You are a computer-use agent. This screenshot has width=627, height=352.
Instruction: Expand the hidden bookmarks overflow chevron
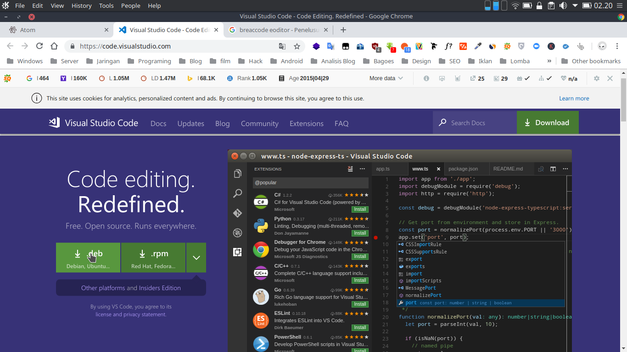[x=549, y=61]
